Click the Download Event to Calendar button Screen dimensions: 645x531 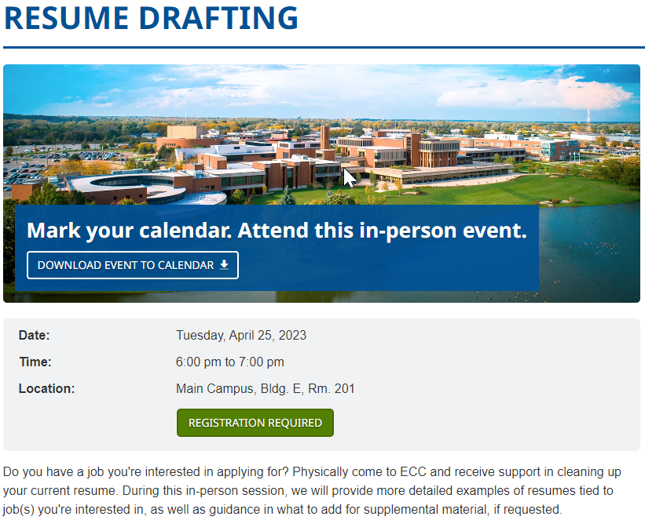(133, 265)
